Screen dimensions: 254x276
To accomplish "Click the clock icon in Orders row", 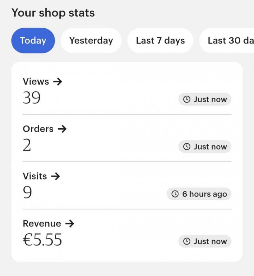I will [x=187, y=147].
